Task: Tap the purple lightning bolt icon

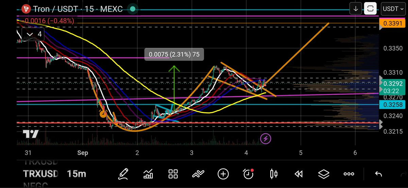Action: coord(266,138)
